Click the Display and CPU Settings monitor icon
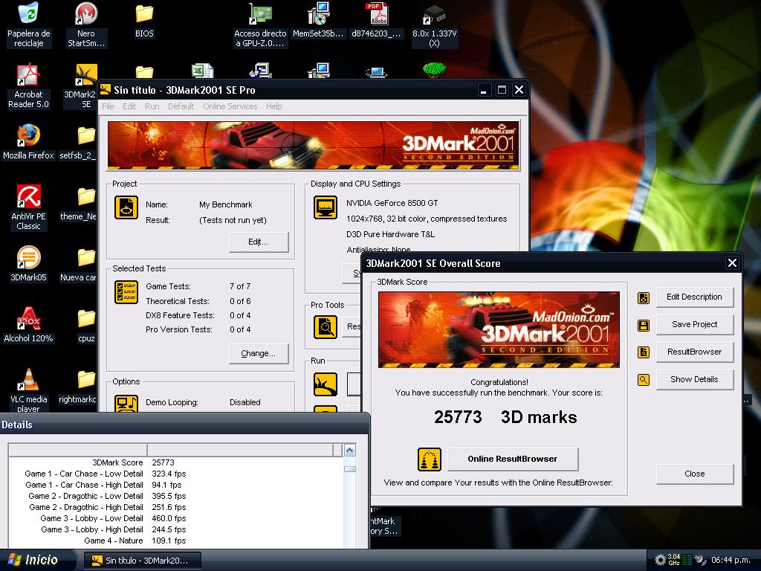Screen dimensions: 761x571 click(326, 208)
